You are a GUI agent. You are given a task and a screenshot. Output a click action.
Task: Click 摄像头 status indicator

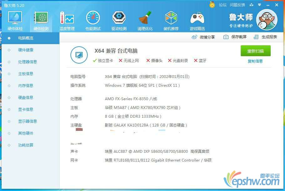[x=154, y=60]
